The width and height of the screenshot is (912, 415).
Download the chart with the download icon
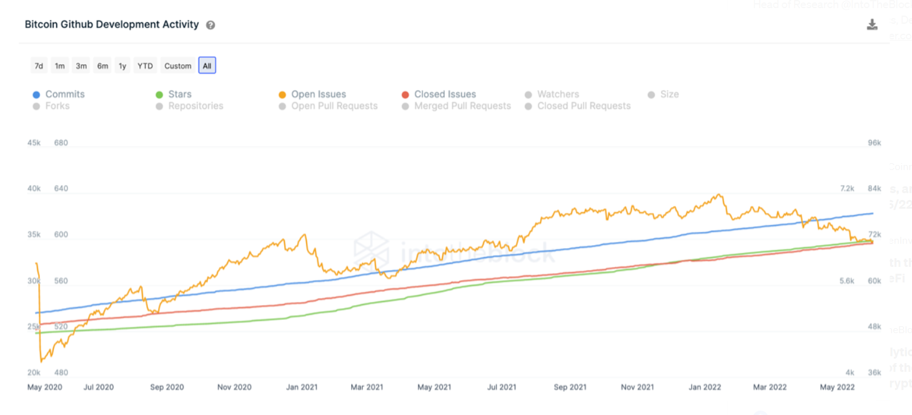pos(873,25)
